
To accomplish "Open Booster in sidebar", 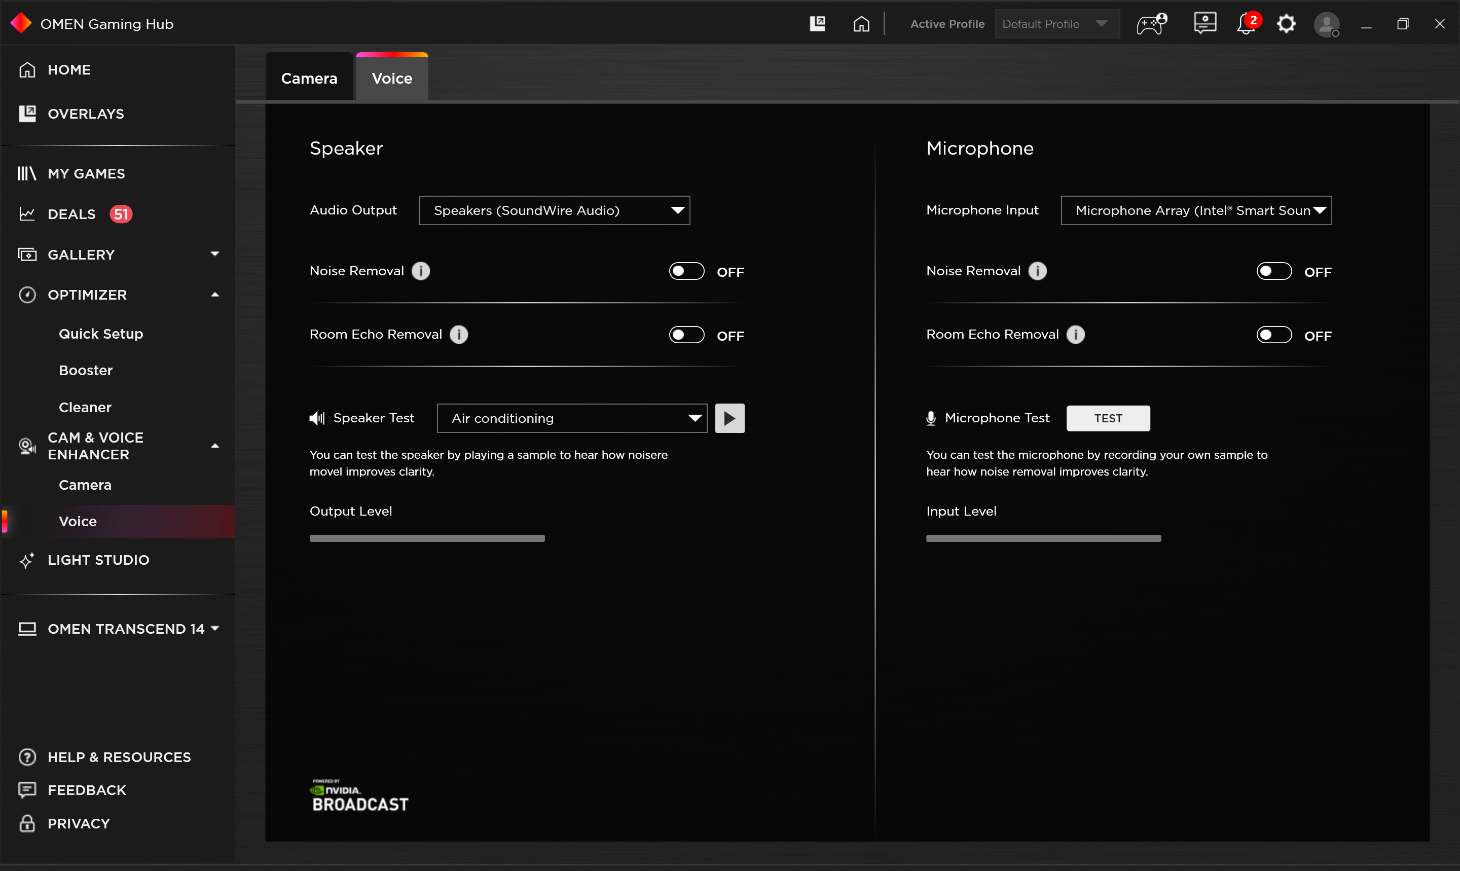I will tap(86, 370).
